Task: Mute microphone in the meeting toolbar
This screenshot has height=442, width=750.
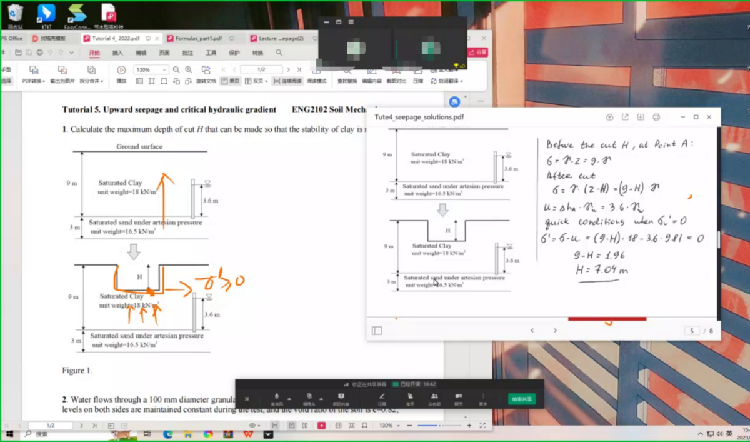Action: coord(277,397)
